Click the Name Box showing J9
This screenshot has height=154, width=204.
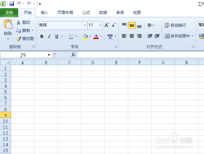[23, 55]
